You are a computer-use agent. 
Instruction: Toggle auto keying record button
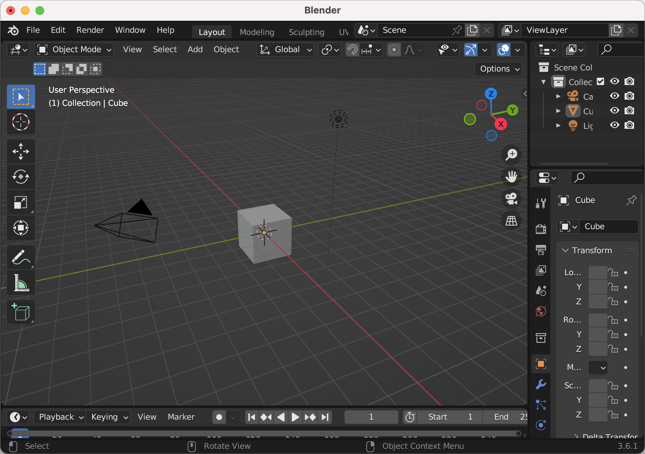pos(219,417)
